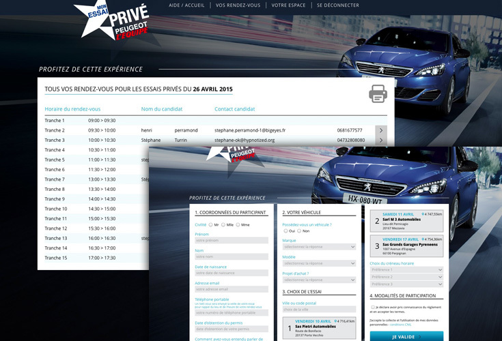Image resolution: width=502 pixels, height=341 pixels.
Task: Tick the règlement acceptance checkbox
Action: point(373,307)
